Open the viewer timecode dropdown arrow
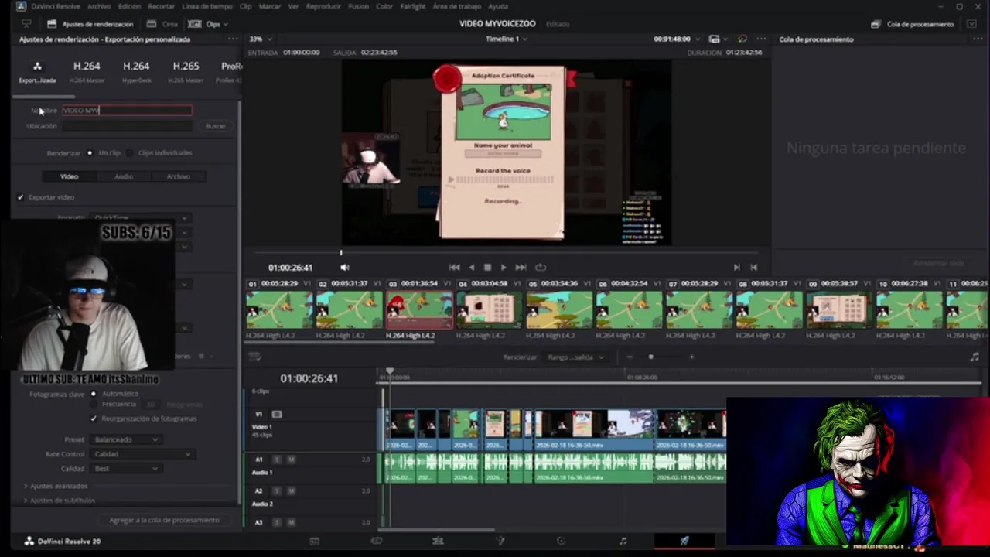The width and height of the screenshot is (990, 557). click(696, 39)
